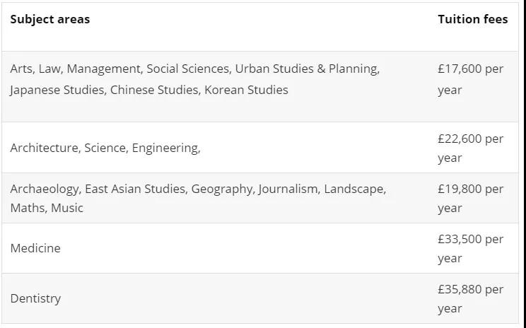Click the Social Sciences subject text
Image resolution: width=526 pixels, height=328 pixels.
(187, 69)
